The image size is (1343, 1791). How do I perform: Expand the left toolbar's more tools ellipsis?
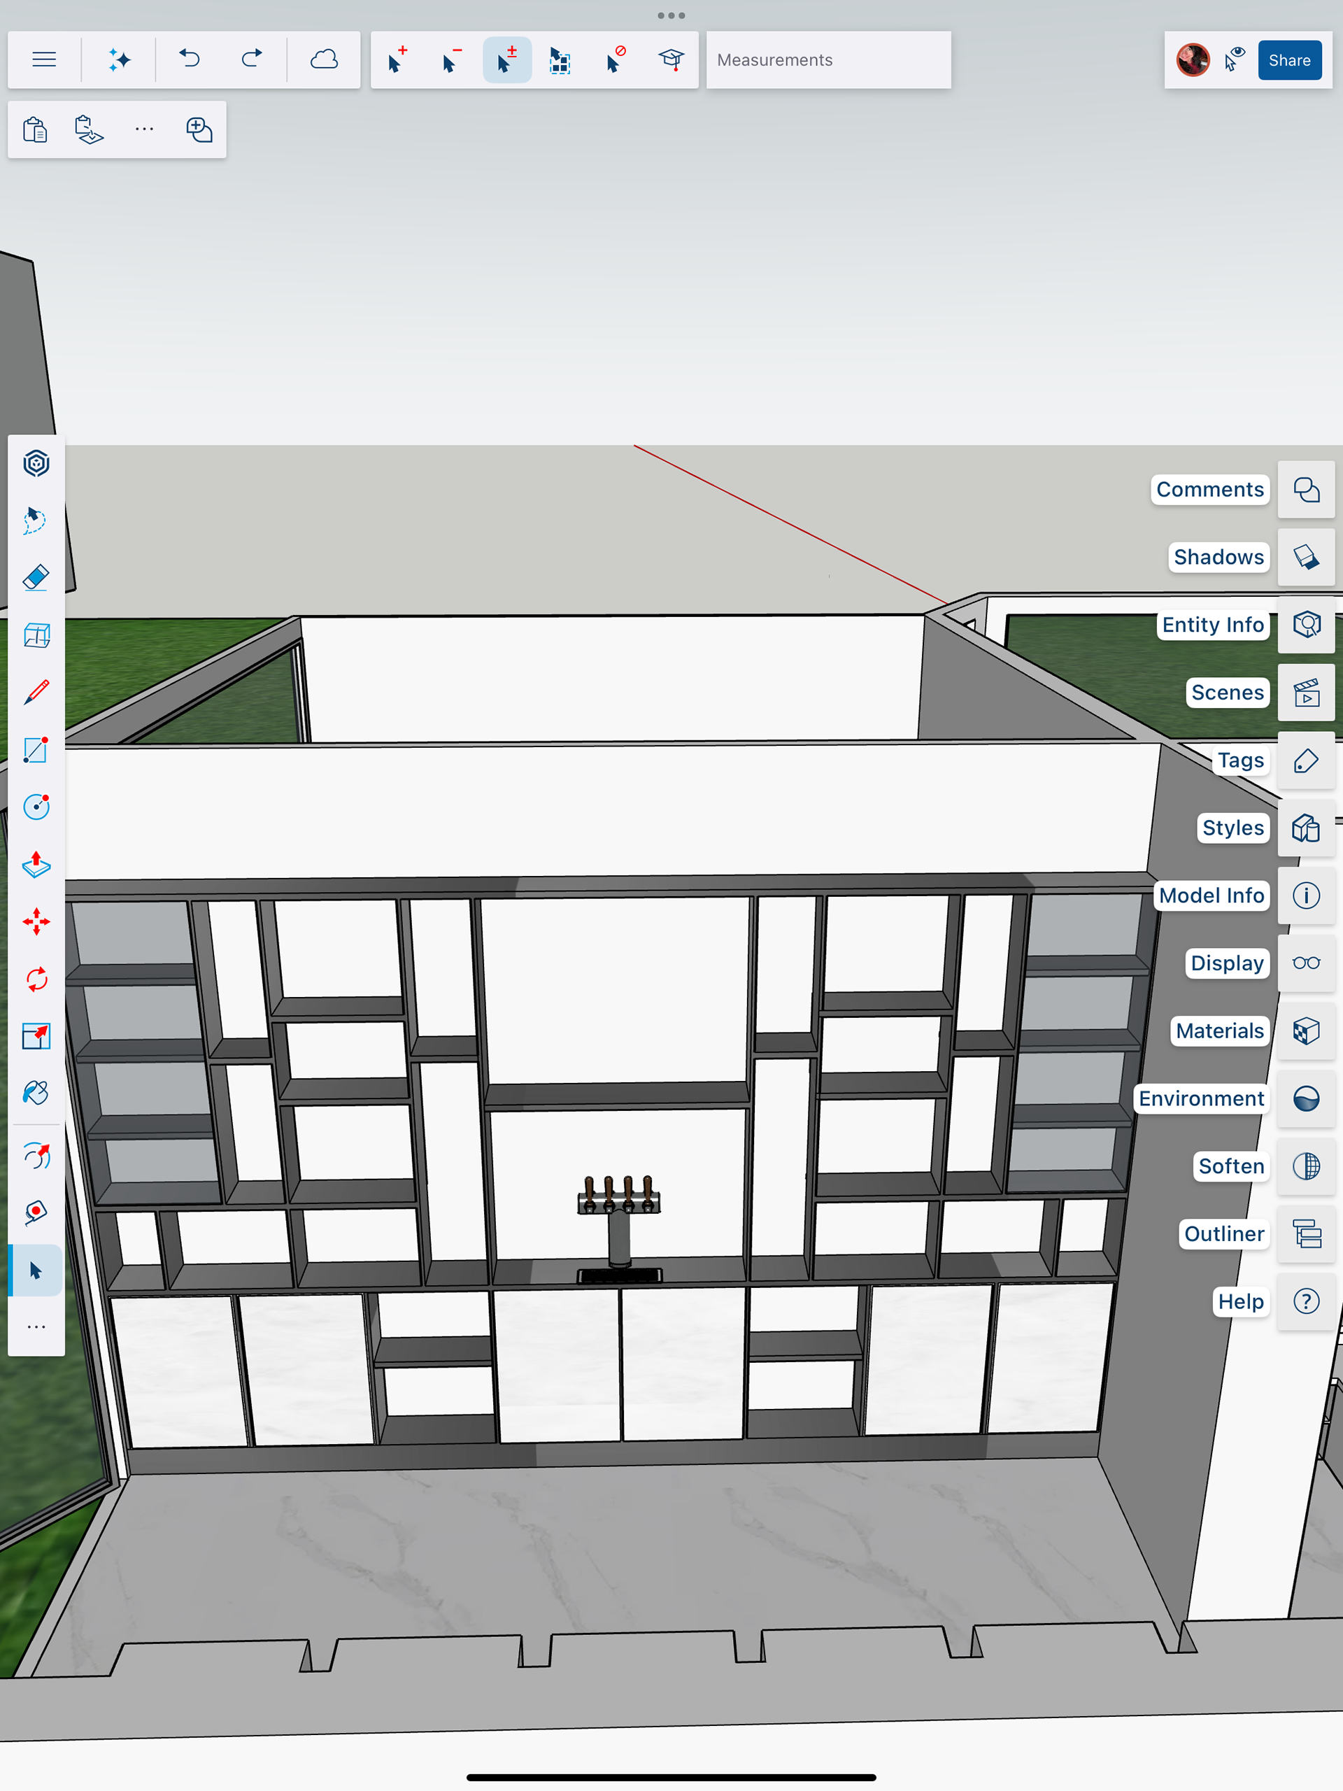coord(36,1327)
